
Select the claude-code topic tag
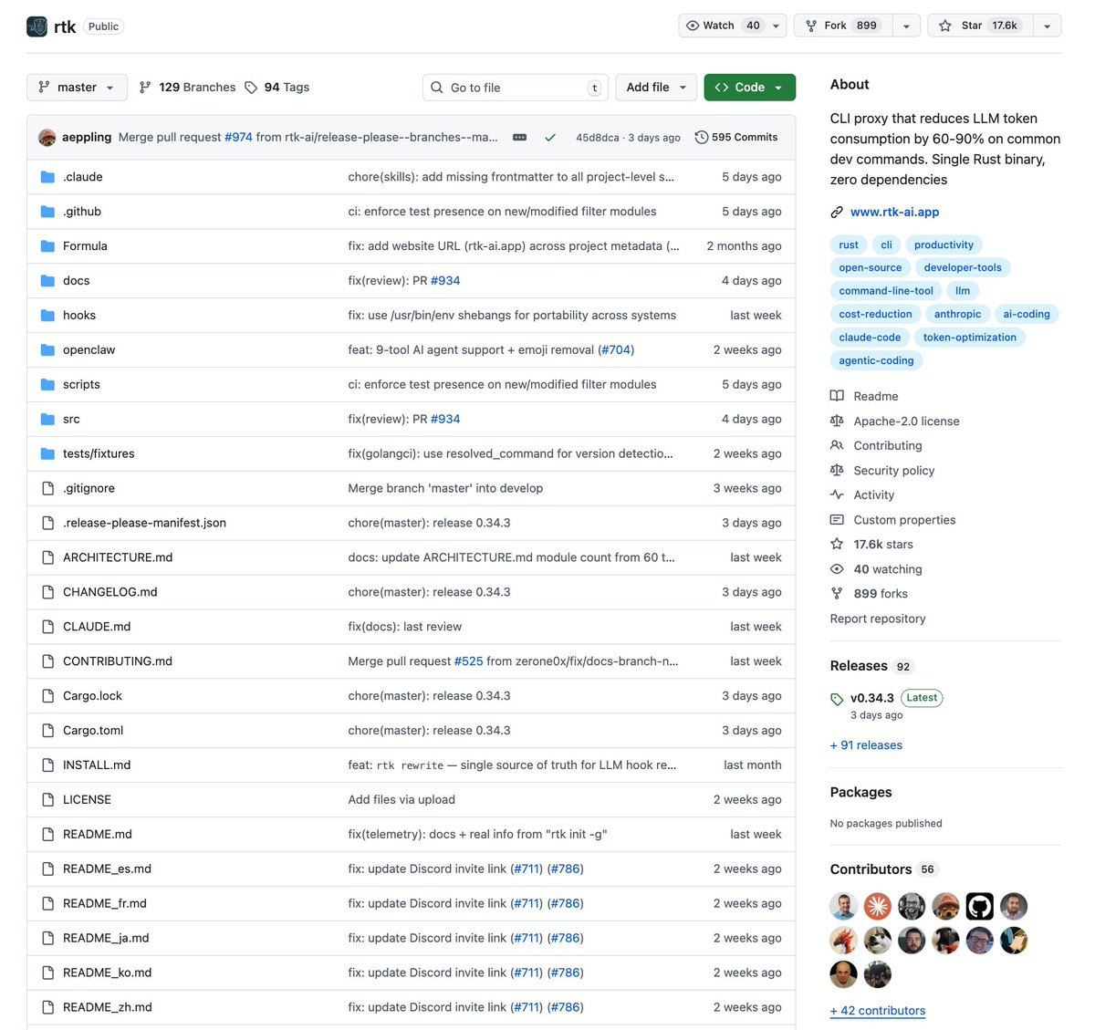(x=870, y=338)
